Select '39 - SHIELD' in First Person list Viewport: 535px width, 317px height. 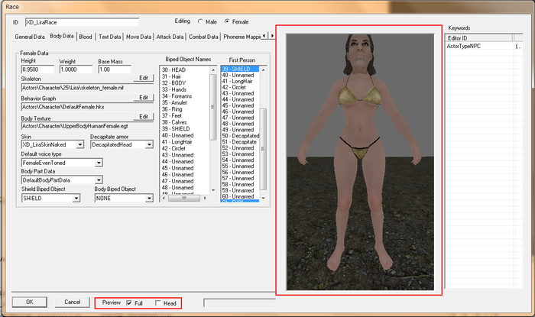[240, 69]
